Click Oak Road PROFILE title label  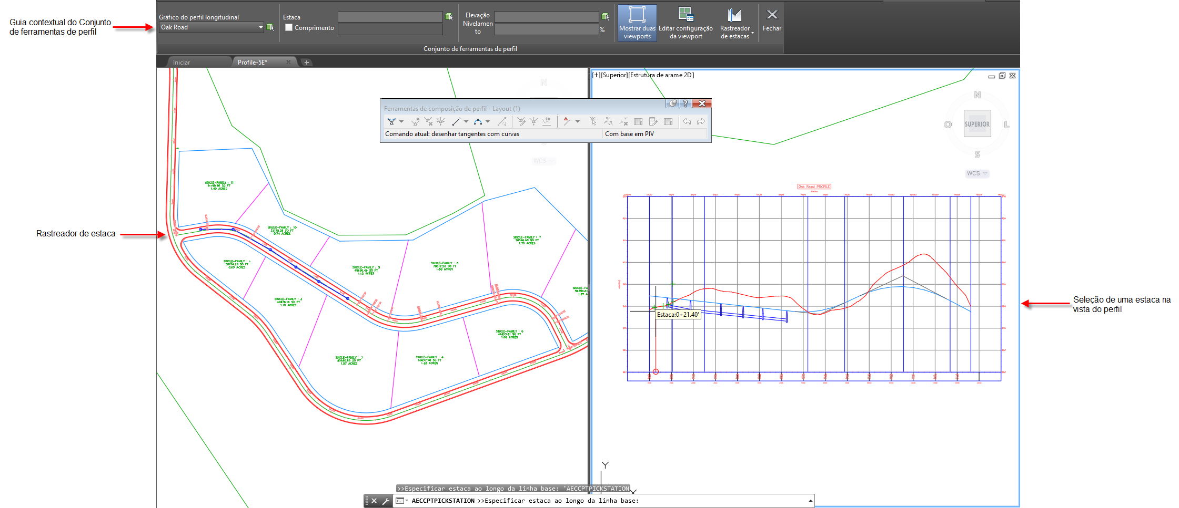coord(814,186)
